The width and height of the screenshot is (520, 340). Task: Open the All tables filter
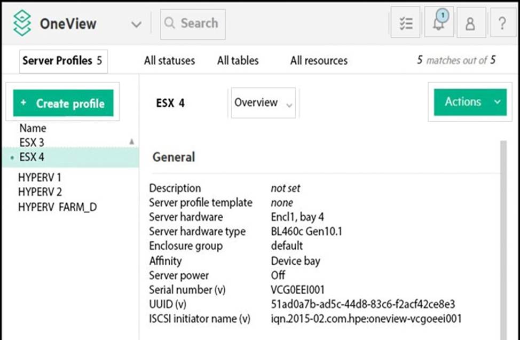pos(238,61)
